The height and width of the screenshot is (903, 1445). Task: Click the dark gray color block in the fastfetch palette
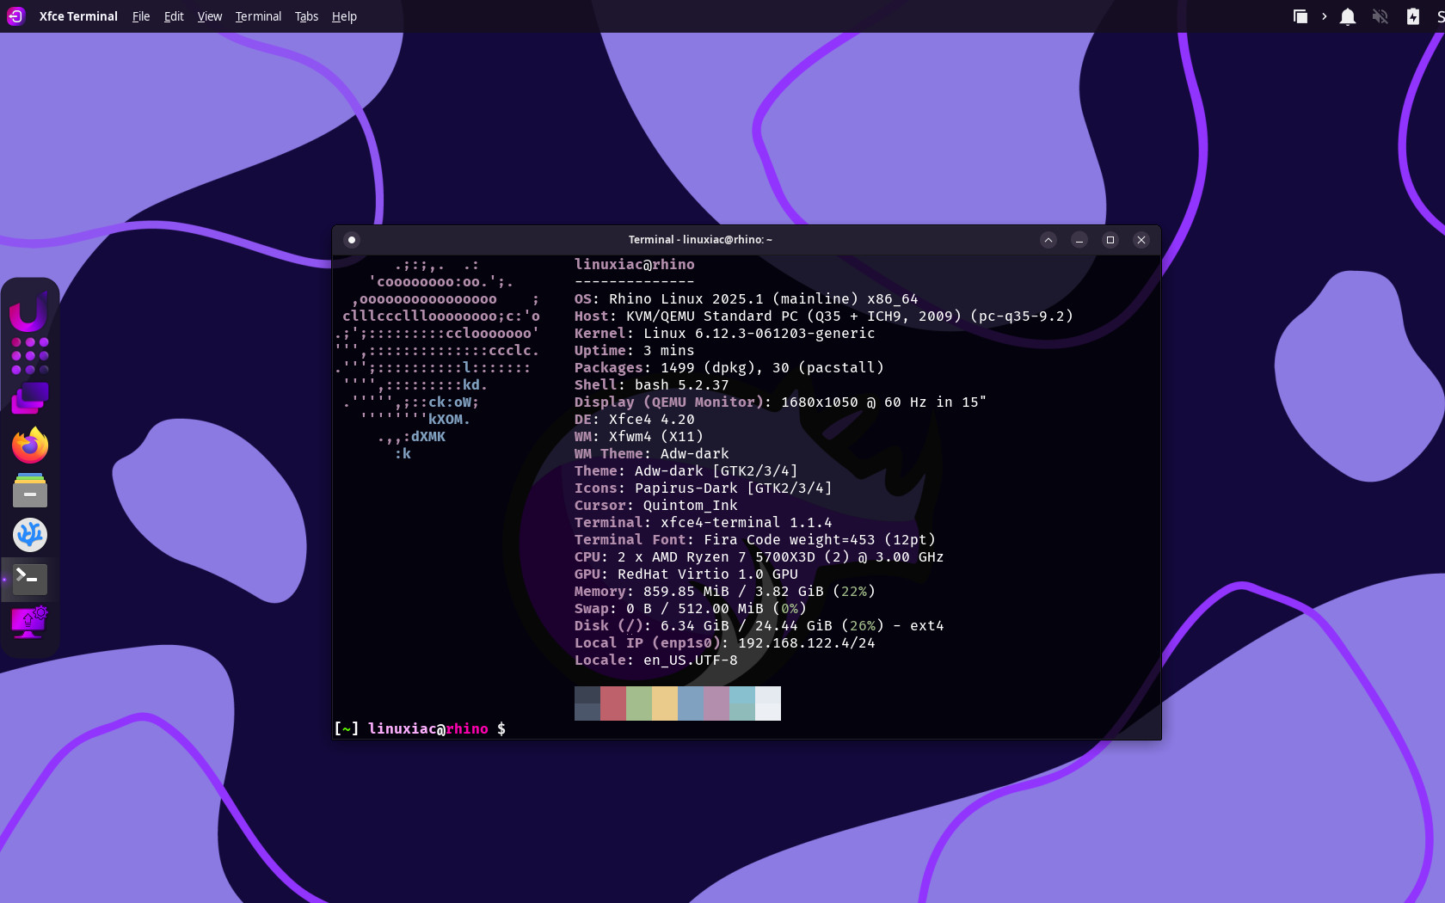pyautogui.click(x=587, y=703)
